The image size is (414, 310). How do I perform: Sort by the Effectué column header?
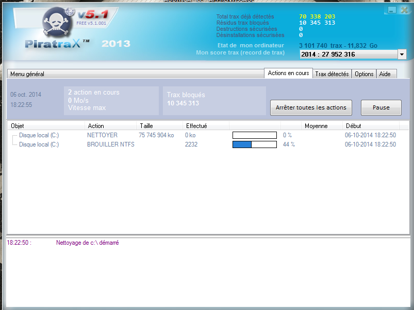click(x=206, y=126)
